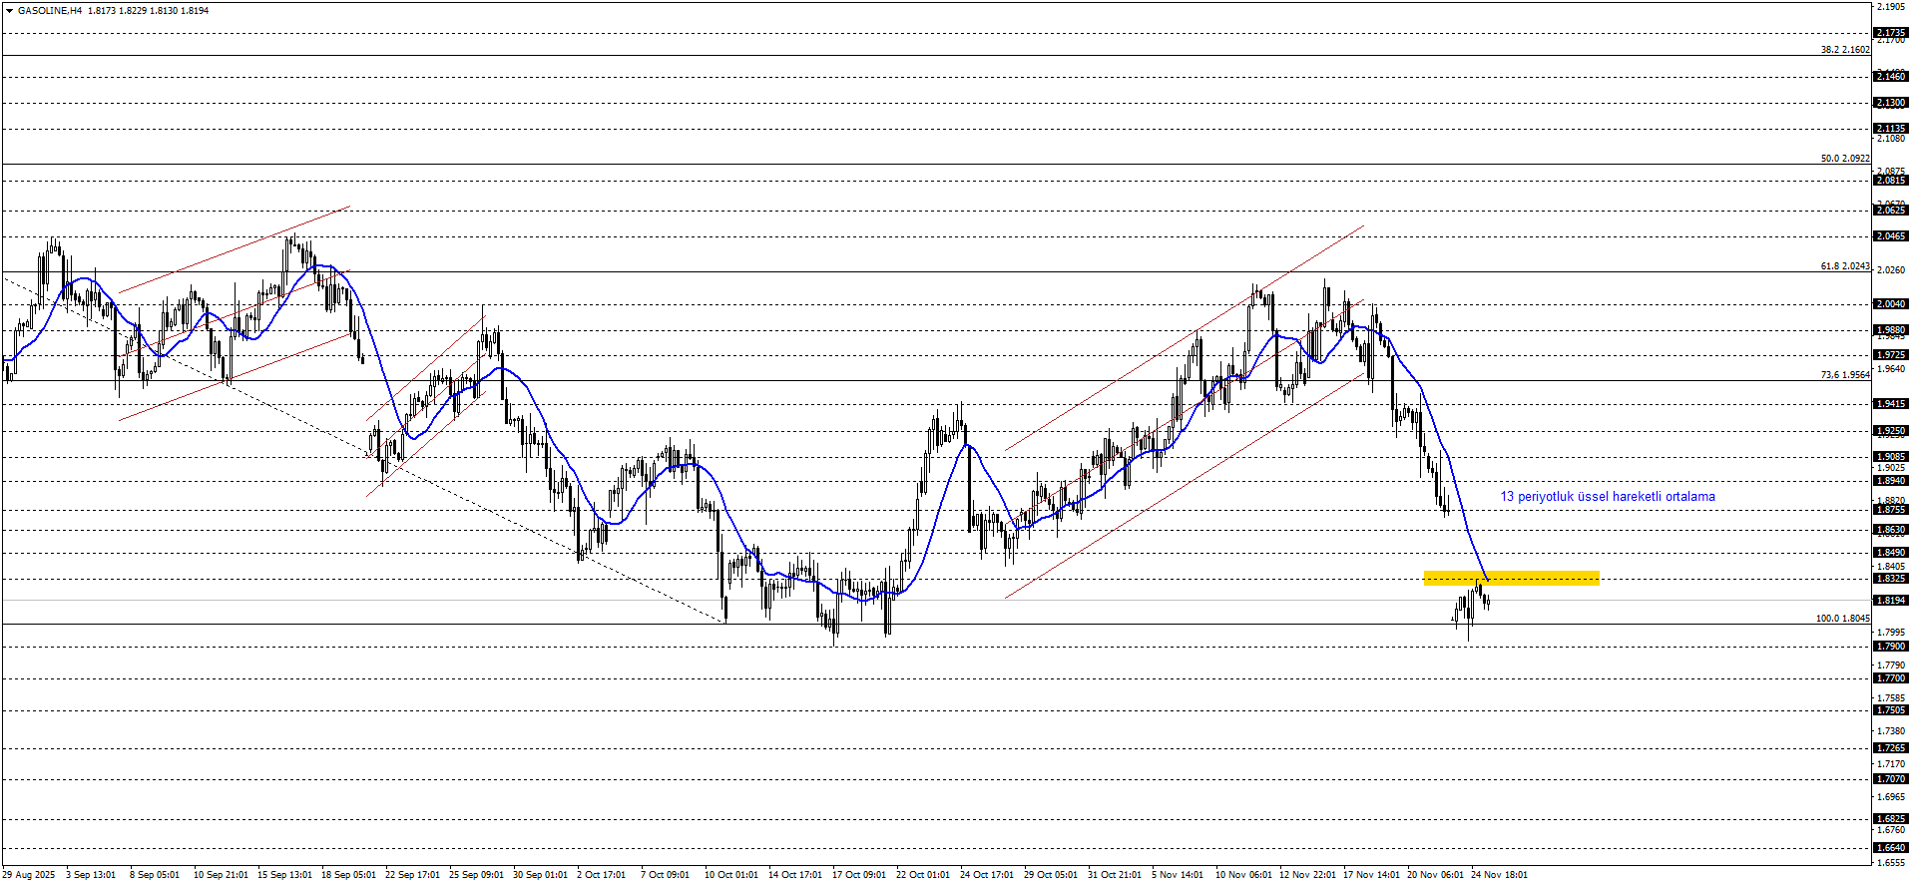
Task: Click the dropdown triangle before GASOLINE,H4
Action: coord(9,10)
